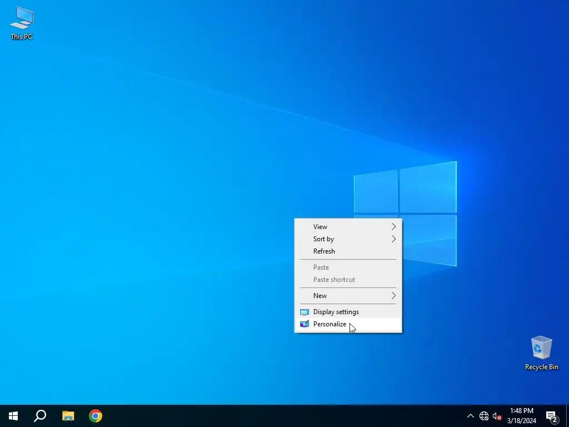Expand the New submenu arrow
This screenshot has width=569, height=427.
394,296
